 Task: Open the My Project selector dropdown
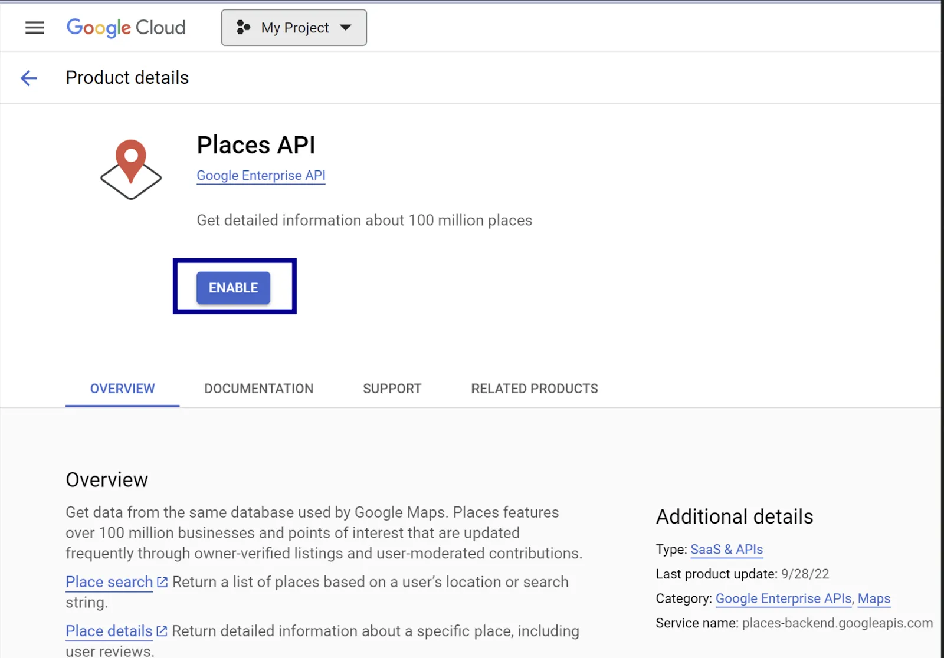click(x=294, y=28)
